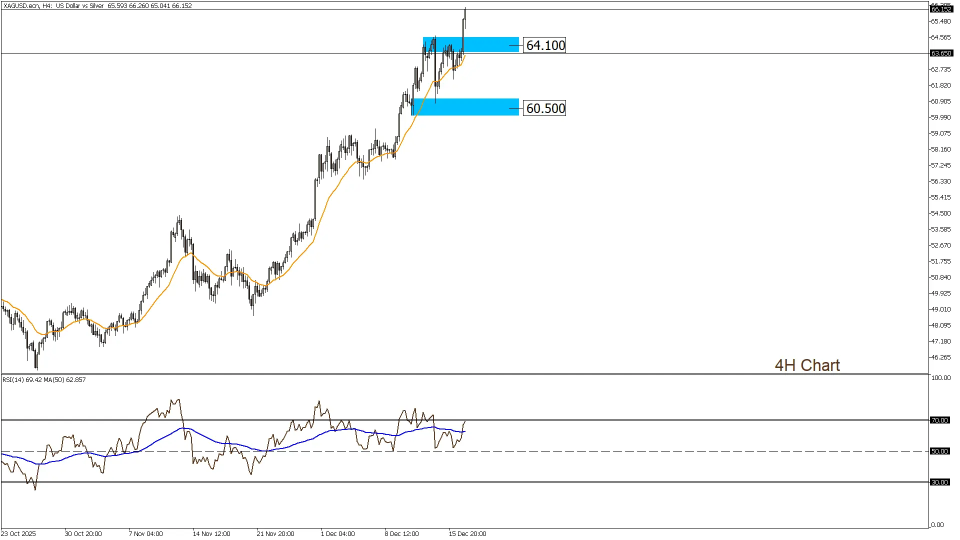Click the 1 Dec 04:00 time label

[337, 534]
